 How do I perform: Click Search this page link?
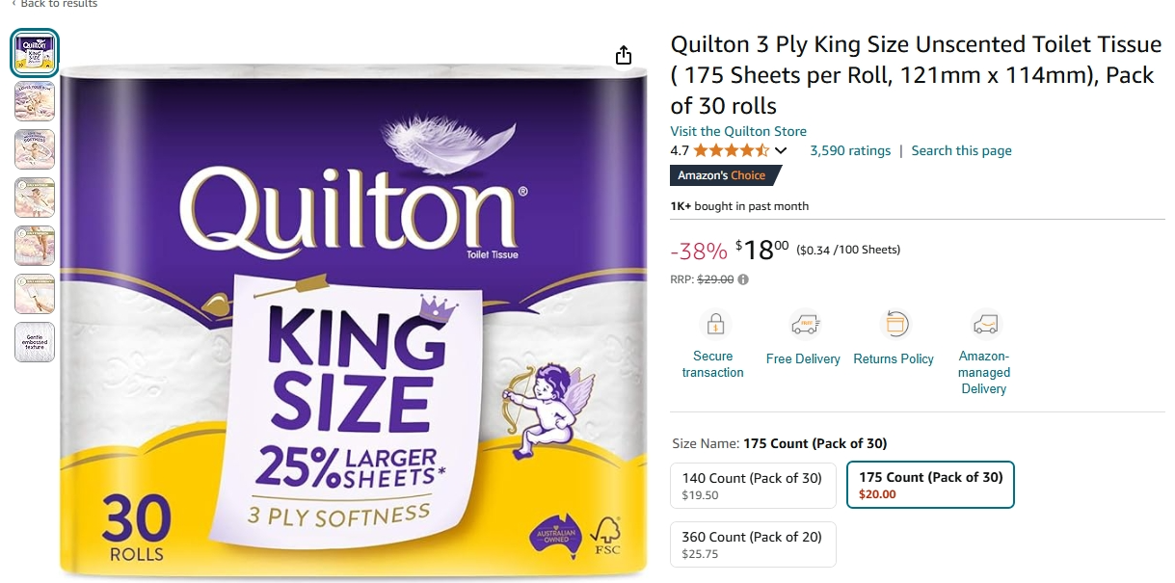pos(962,150)
